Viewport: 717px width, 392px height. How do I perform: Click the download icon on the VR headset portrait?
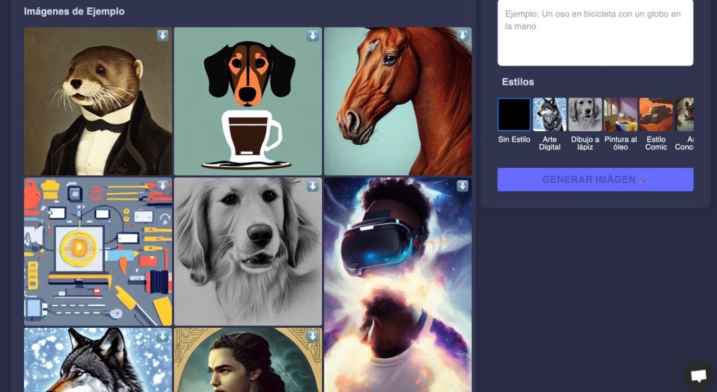pyautogui.click(x=463, y=186)
